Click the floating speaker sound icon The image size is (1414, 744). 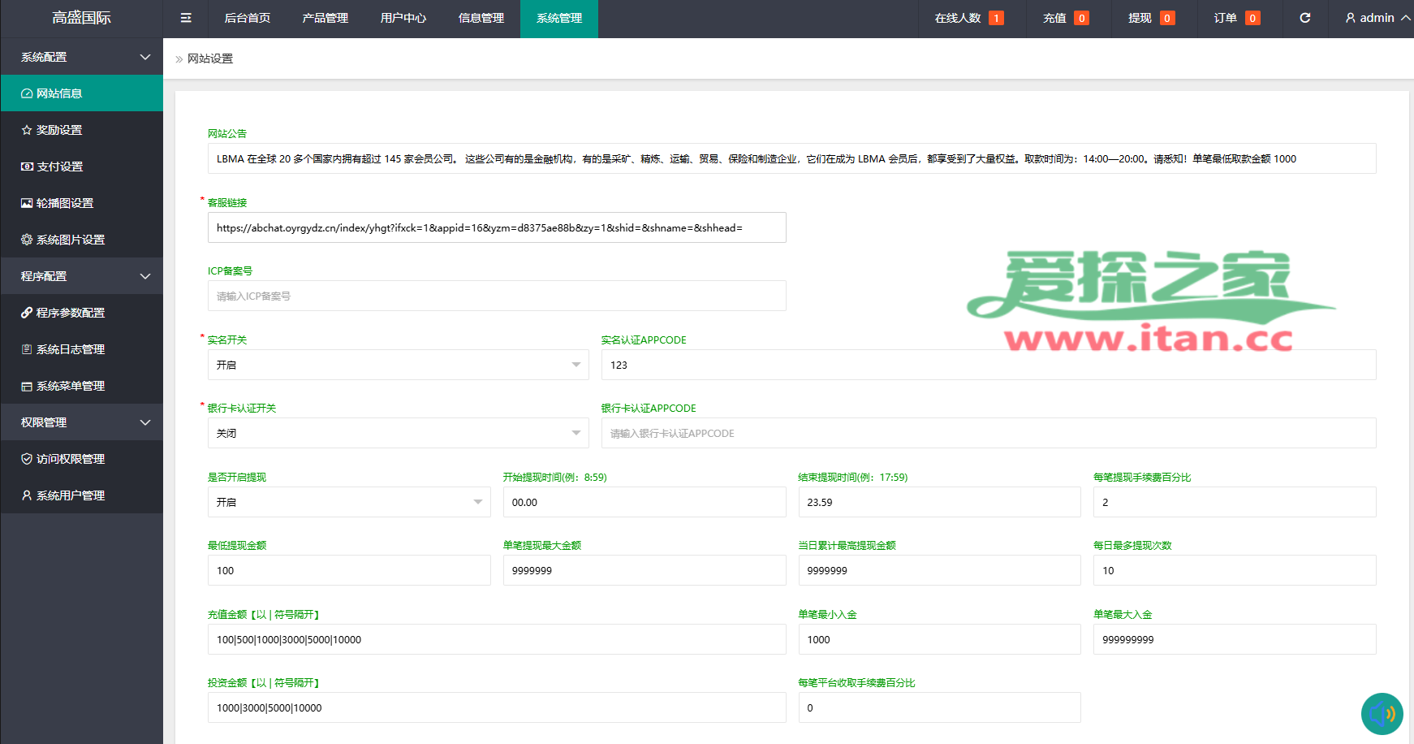click(1382, 714)
